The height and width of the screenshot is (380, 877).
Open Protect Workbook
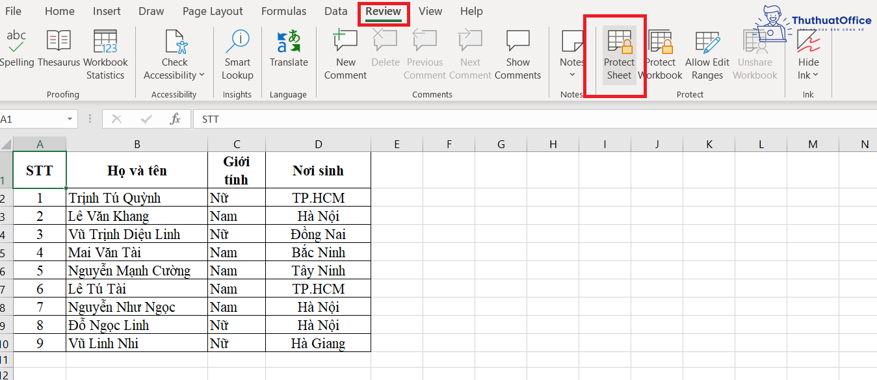coord(660,55)
